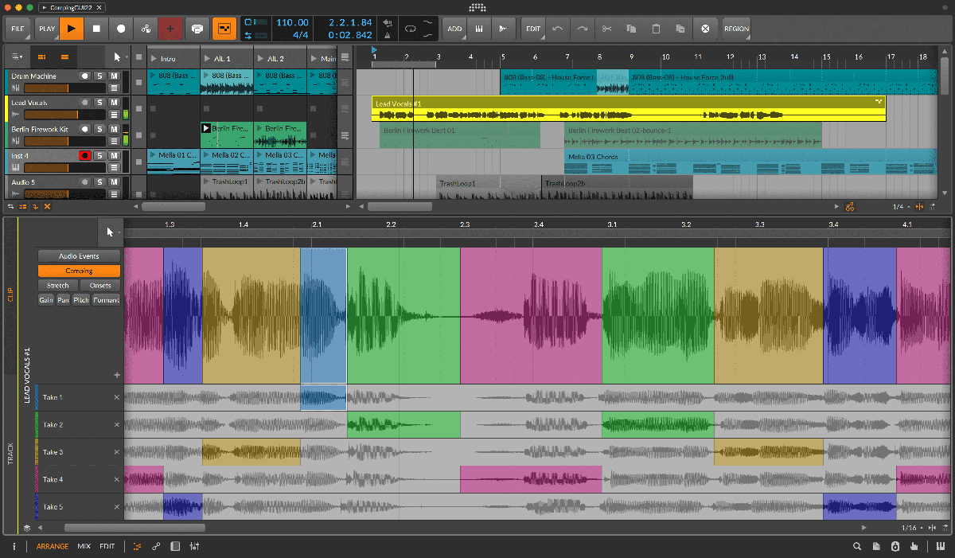Click the Delete X icon in toolbar
The image size is (955, 558).
pos(705,29)
